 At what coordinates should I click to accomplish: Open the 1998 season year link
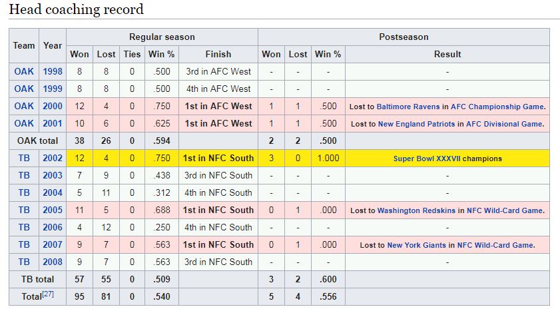[x=53, y=71]
